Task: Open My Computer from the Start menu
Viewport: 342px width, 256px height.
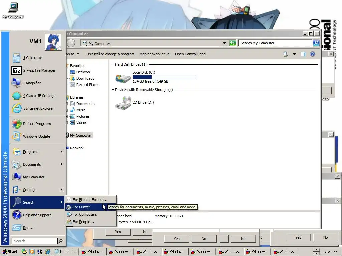Action: (x=37, y=177)
